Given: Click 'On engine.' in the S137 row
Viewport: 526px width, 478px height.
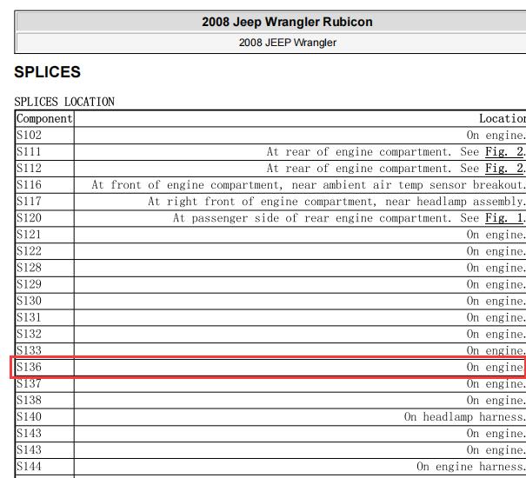Looking at the screenshot, I should click(x=496, y=384).
